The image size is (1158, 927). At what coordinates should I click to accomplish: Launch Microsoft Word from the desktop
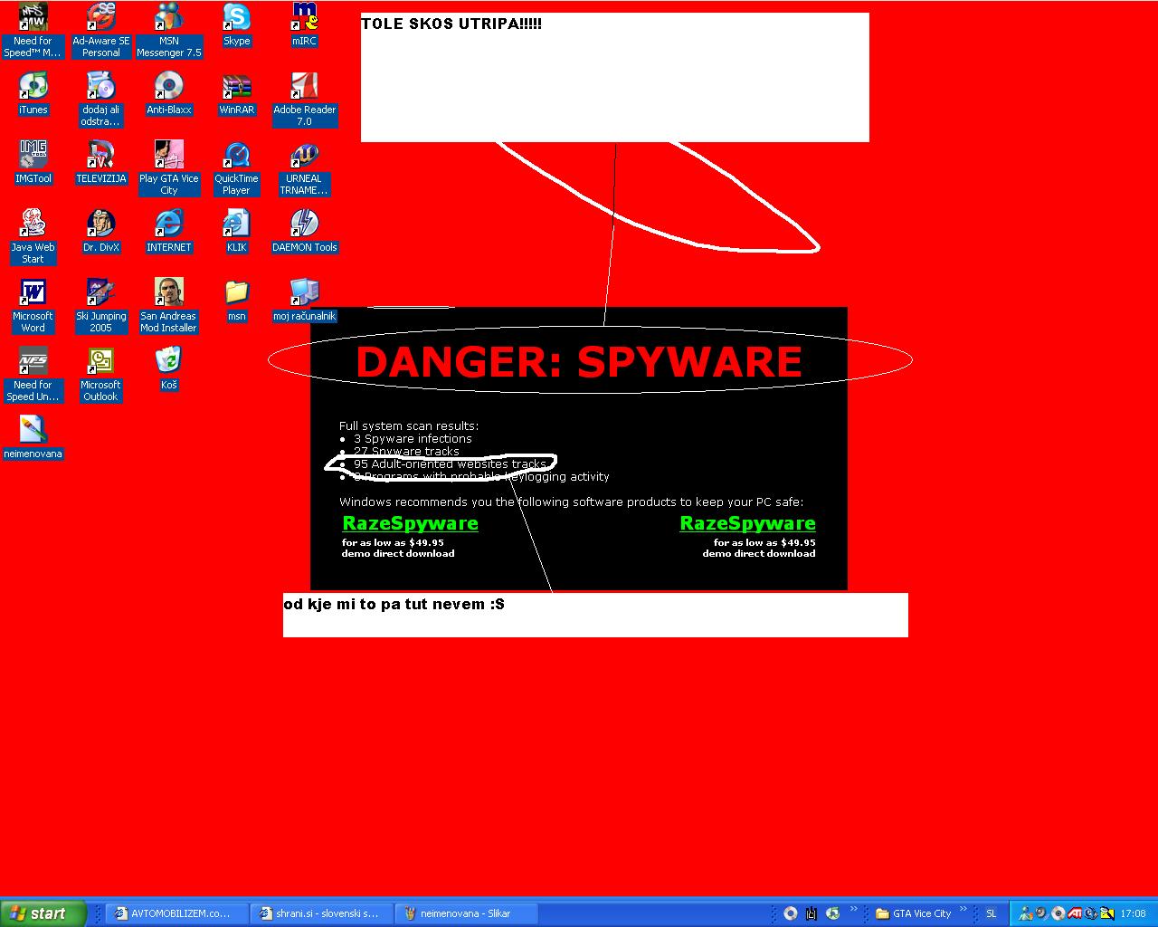pos(33,305)
